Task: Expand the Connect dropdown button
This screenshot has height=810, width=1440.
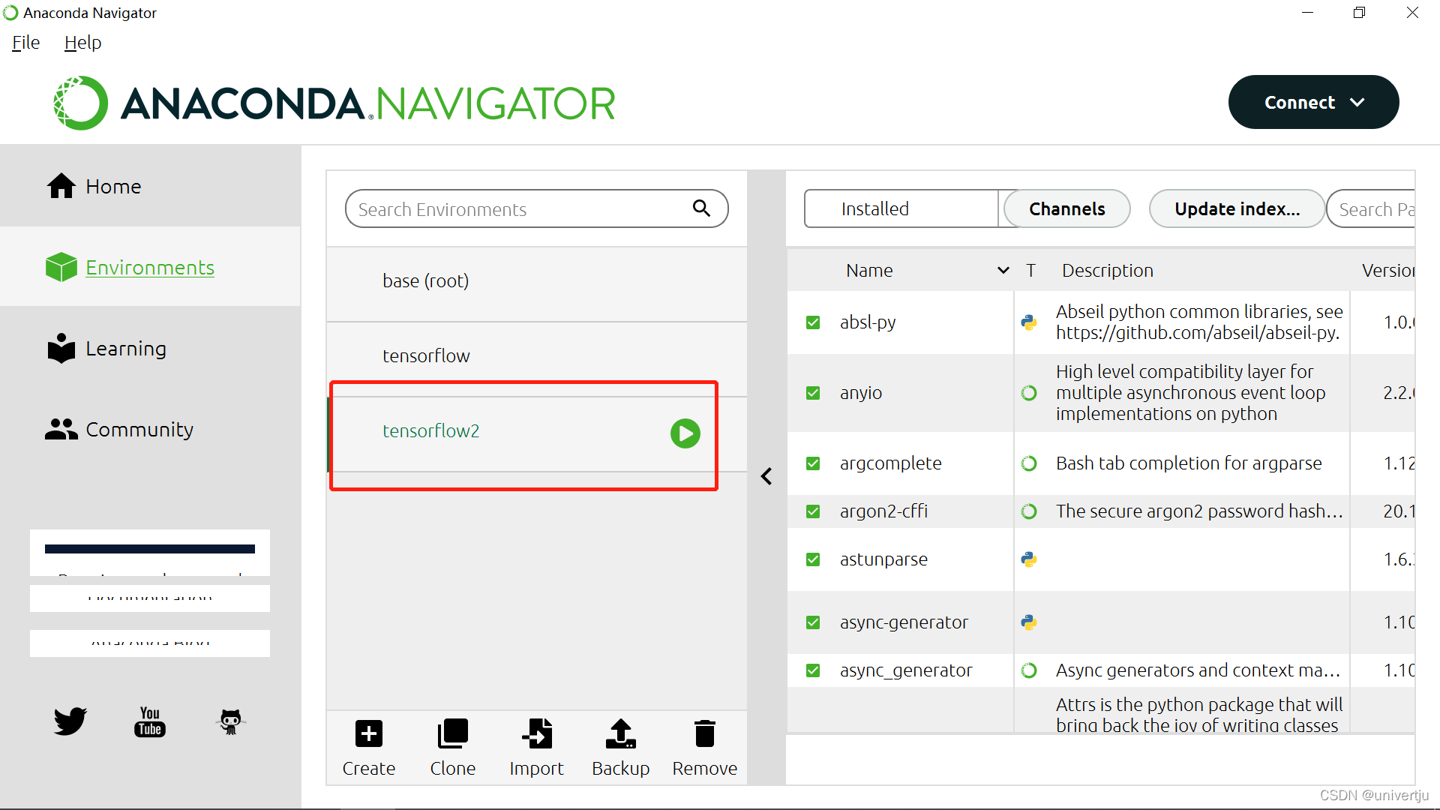Action: point(1313,102)
